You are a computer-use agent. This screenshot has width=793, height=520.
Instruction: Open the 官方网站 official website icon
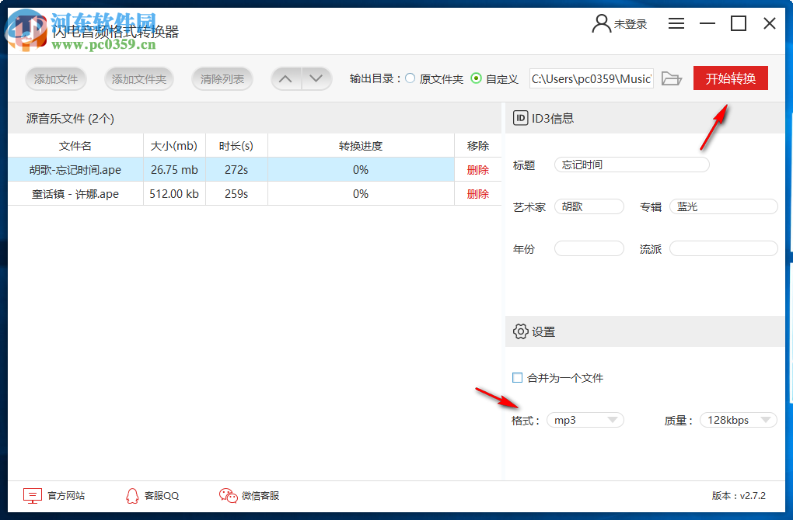[x=32, y=495]
